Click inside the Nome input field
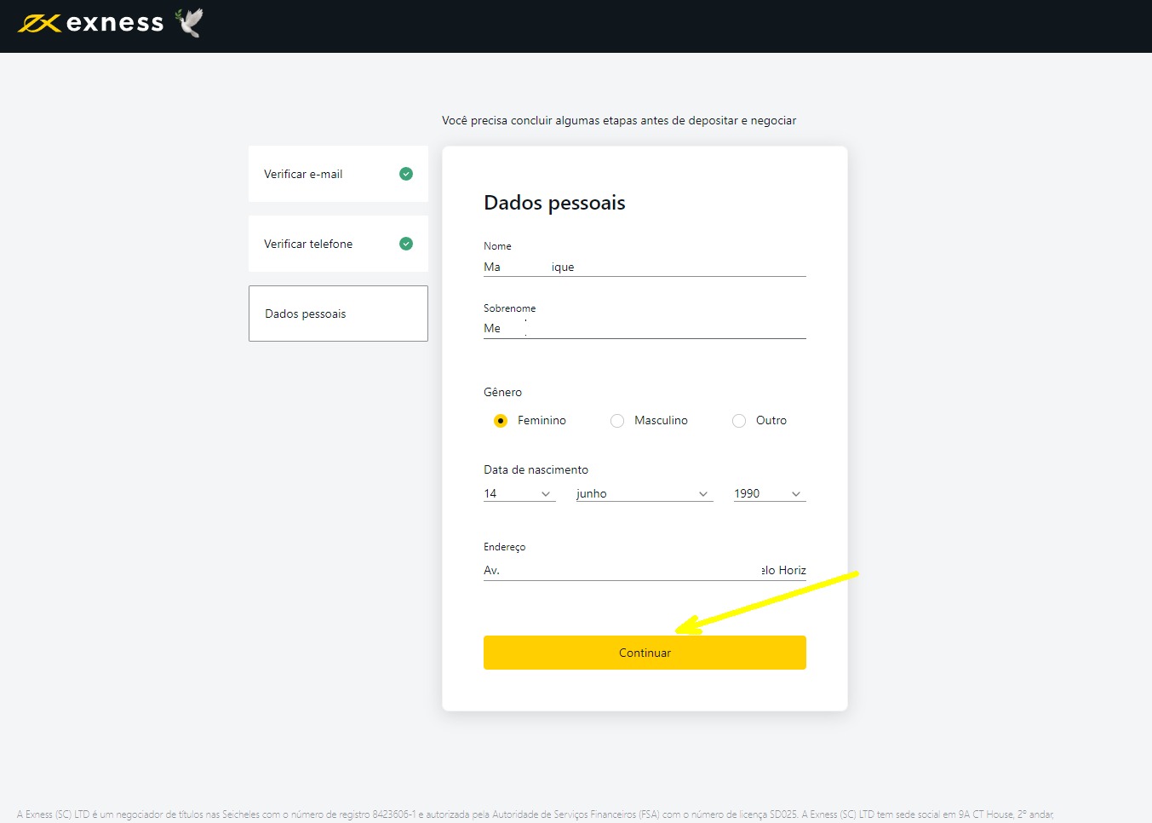The width and height of the screenshot is (1152, 823). pyautogui.click(x=644, y=266)
